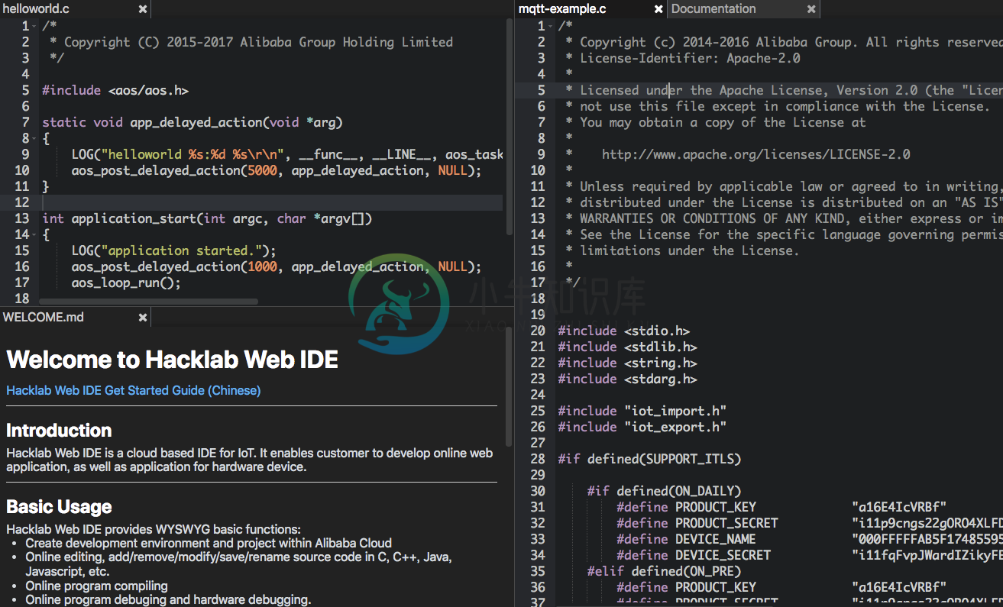Collapse the license comment at mqtt-example.c line 1
This screenshot has width=1003, height=607.
(551, 27)
